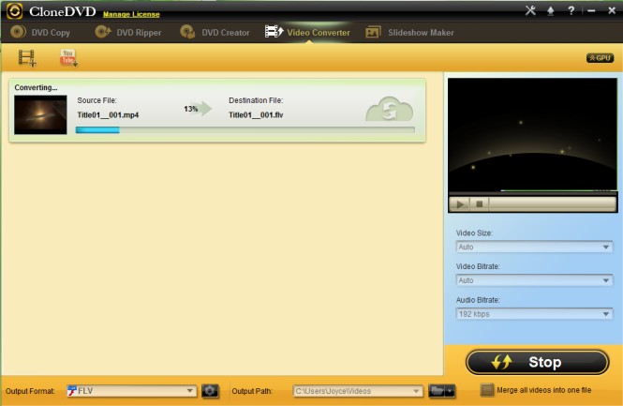Click the cloud refresh icon
The image size is (623, 406).
click(390, 110)
